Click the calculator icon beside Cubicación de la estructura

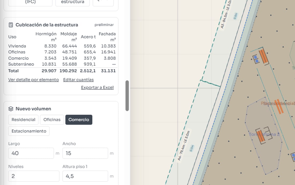11,25
